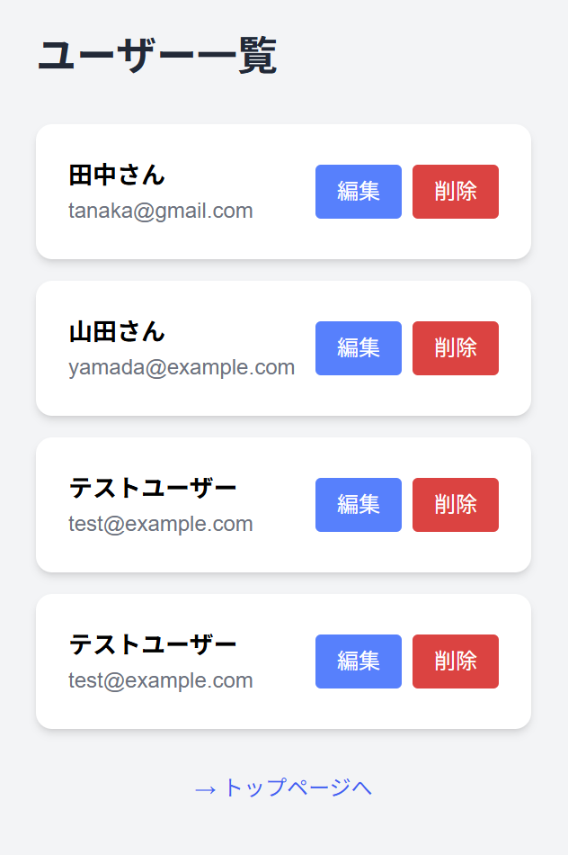Click the tanaka@gmail.com email address
The width and height of the screenshot is (568, 855).
160,211
